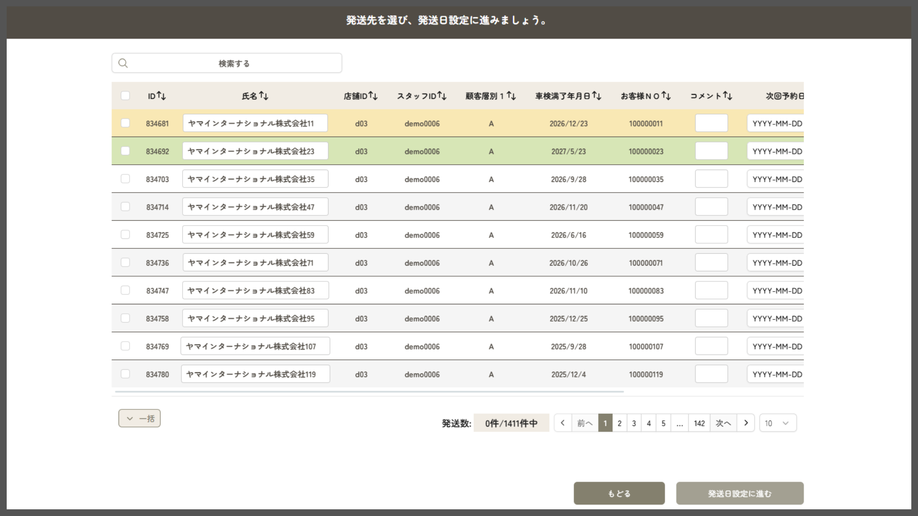Go to page 3 in pagination
The height and width of the screenshot is (516, 918).
tap(634, 423)
